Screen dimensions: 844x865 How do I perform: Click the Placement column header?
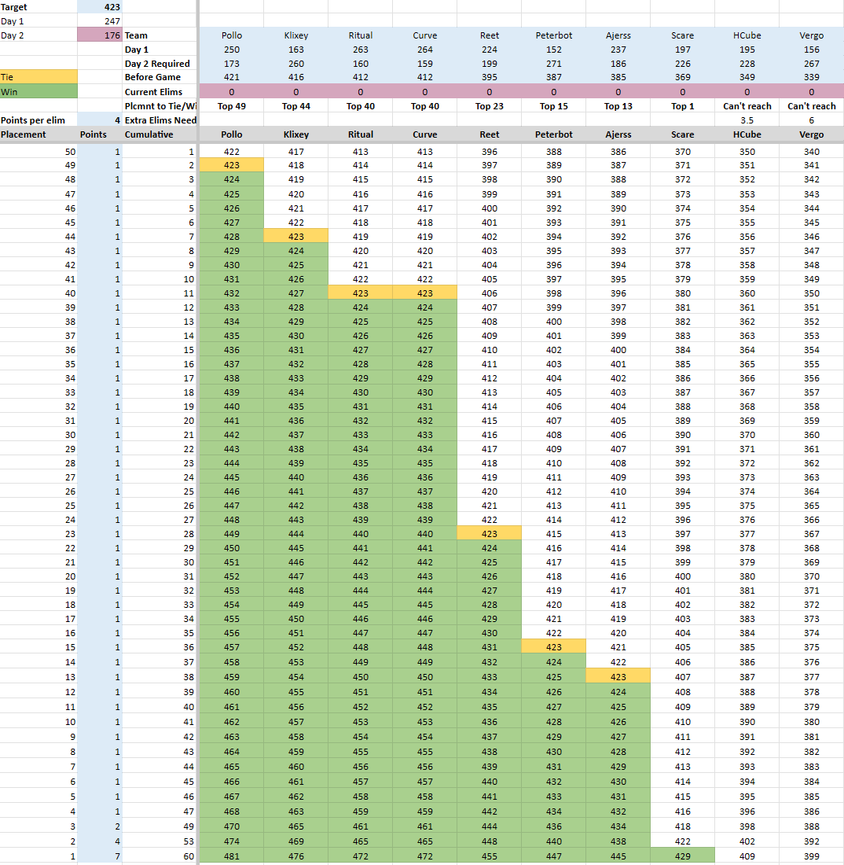pyautogui.click(x=39, y=134)
